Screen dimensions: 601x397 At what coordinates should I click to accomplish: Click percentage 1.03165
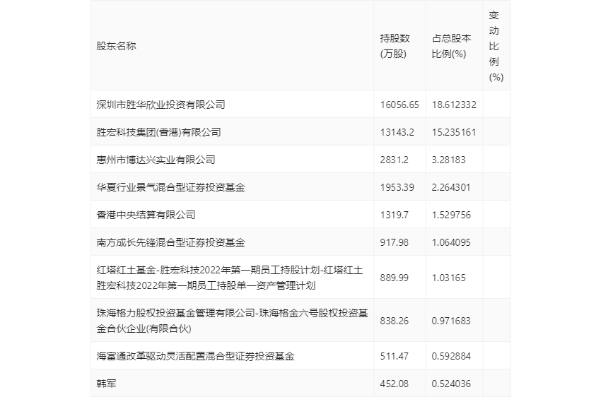tap(448, 278)
